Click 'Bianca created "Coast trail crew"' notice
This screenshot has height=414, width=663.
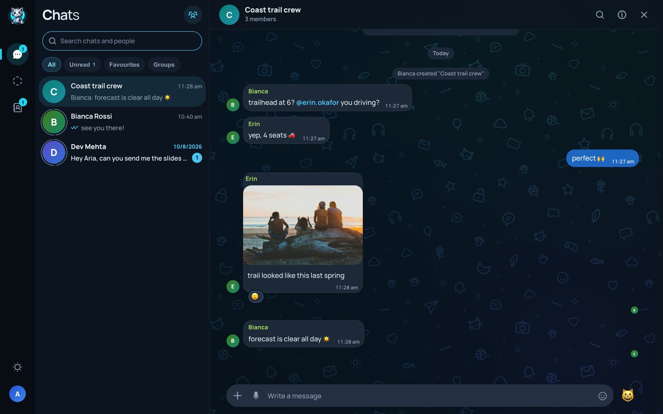pos(440,74)
